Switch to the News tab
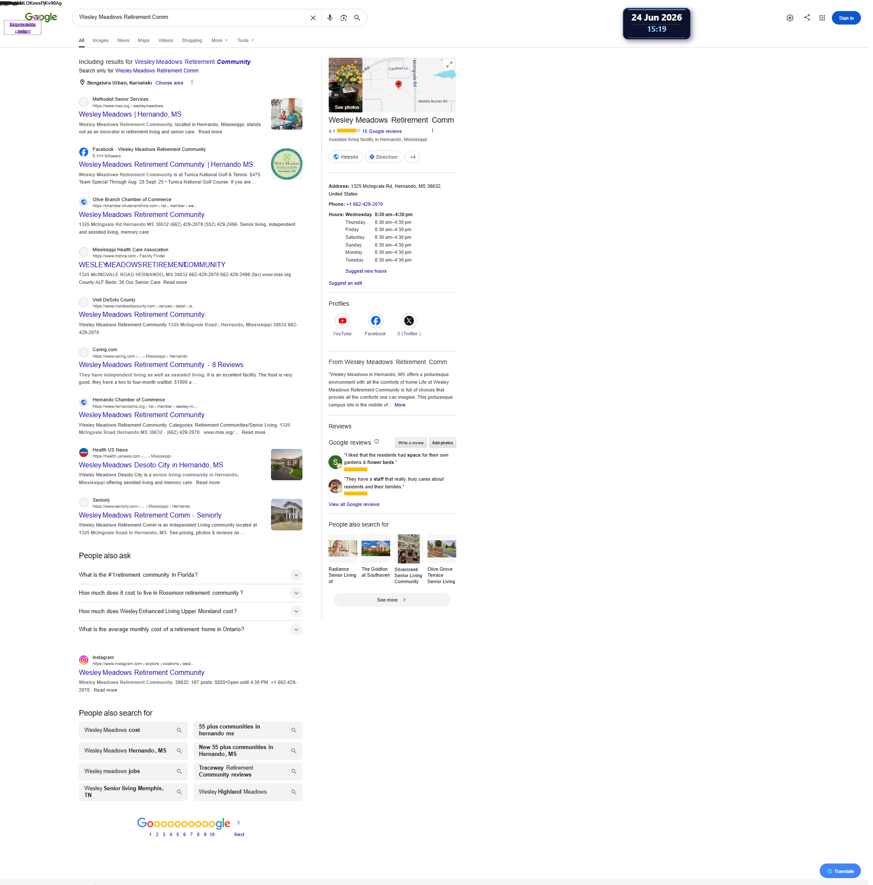 coord(123,40)
